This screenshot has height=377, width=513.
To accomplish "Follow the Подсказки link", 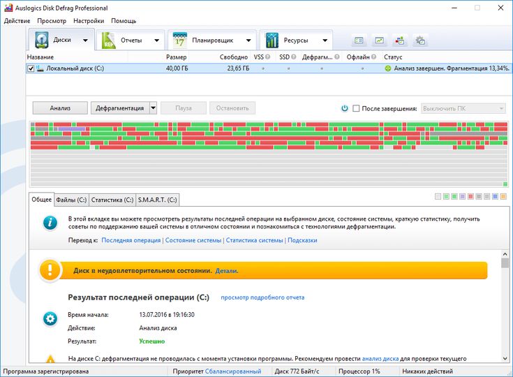I will tap(302, 240).
